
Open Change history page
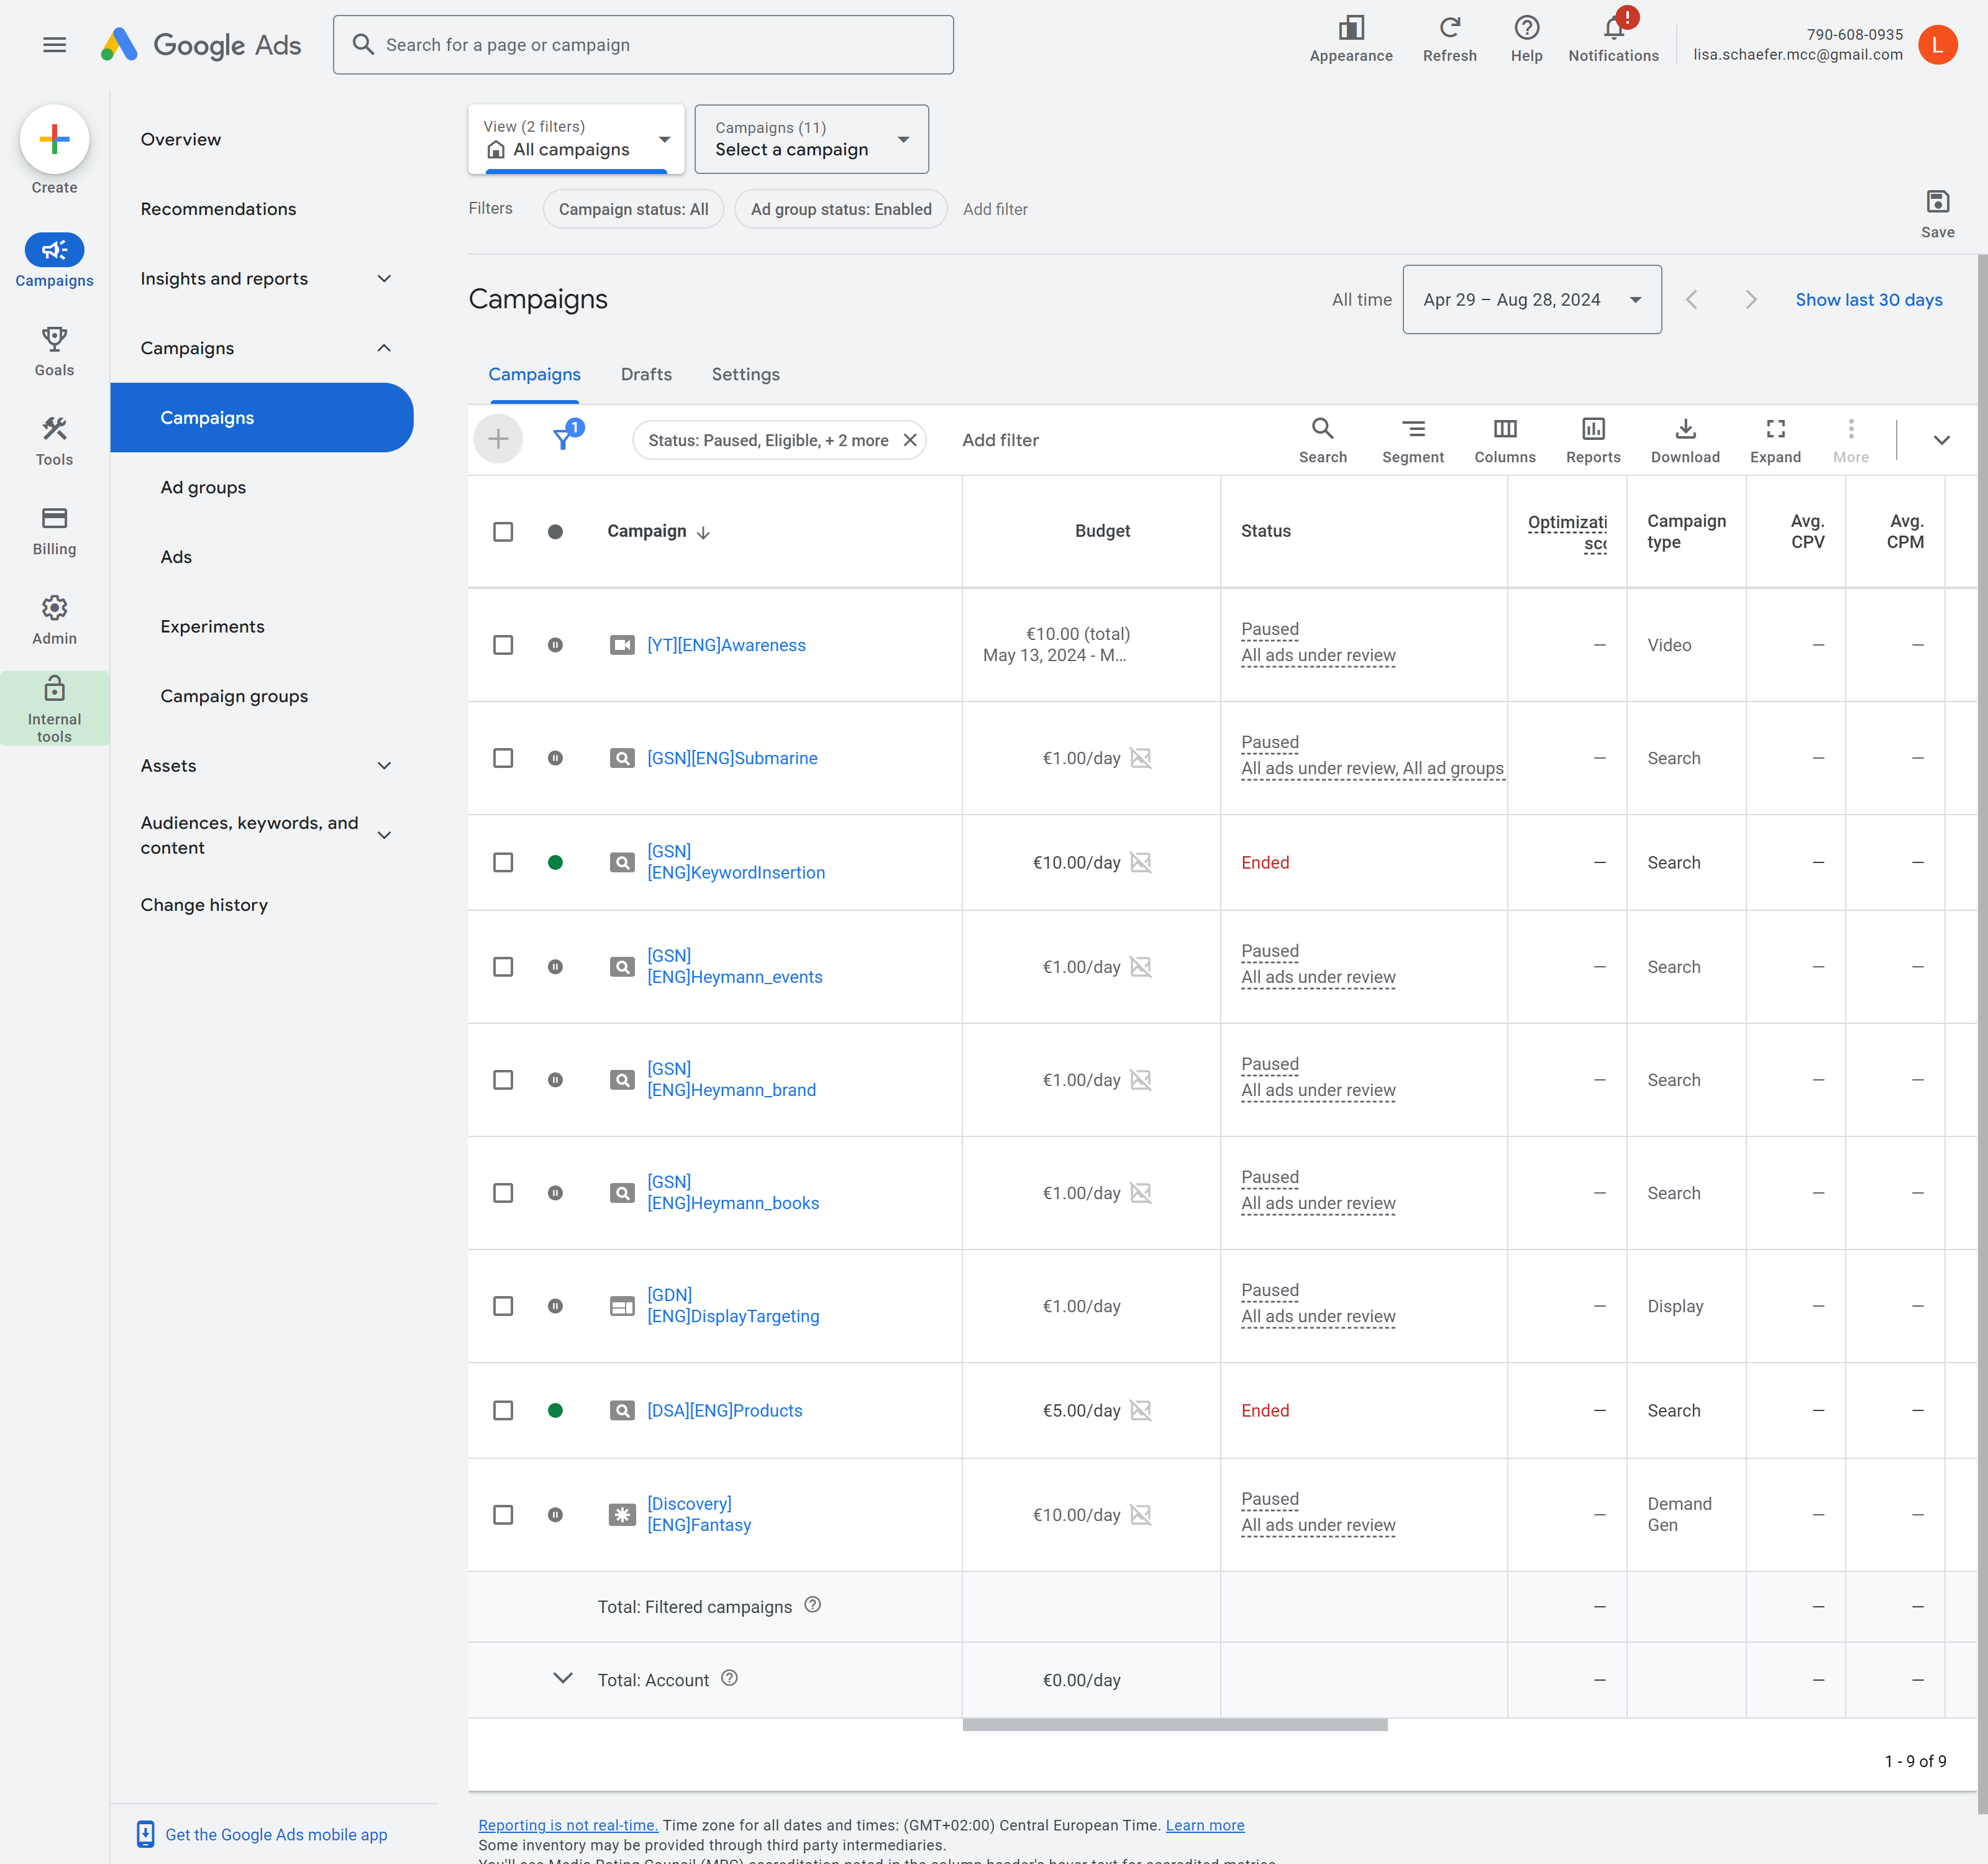(204, 905)
